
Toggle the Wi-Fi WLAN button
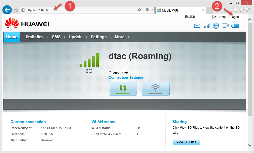[x=156, y=89]
